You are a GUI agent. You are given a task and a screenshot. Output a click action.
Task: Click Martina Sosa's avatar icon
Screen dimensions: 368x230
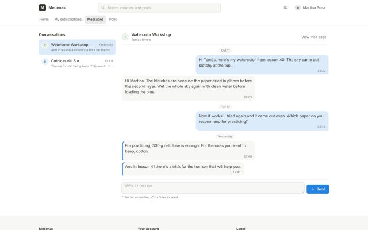[x=298, y=7]
